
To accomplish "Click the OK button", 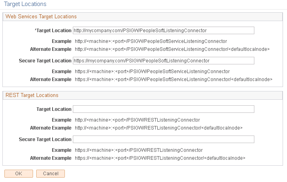I will (19, 173).
